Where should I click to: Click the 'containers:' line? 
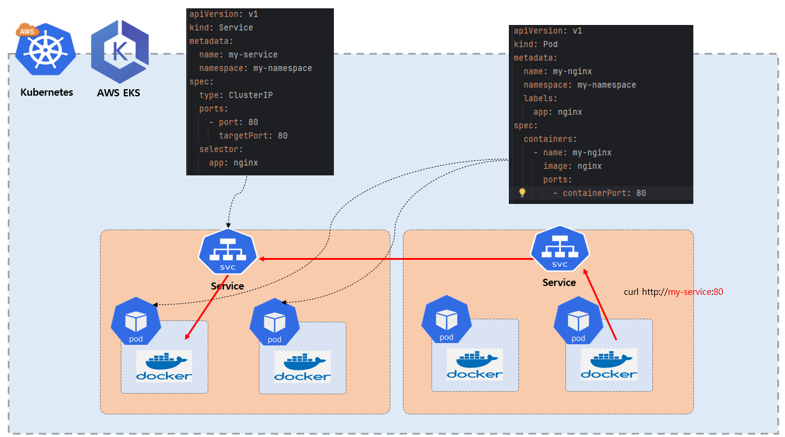551,139
